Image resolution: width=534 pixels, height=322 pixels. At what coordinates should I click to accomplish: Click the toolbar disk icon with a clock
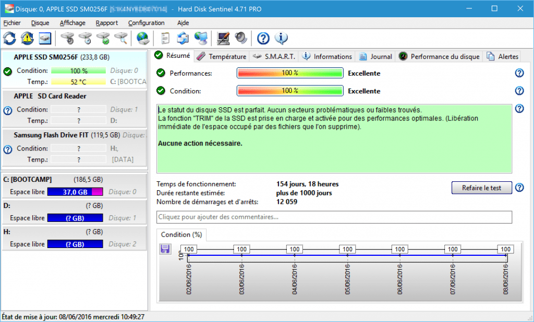tap(85, 38)
